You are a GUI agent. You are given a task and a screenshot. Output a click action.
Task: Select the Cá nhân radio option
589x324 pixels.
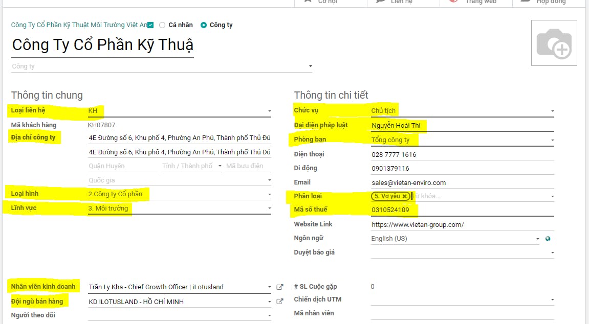pyautogui.click(x=162, y=25)
